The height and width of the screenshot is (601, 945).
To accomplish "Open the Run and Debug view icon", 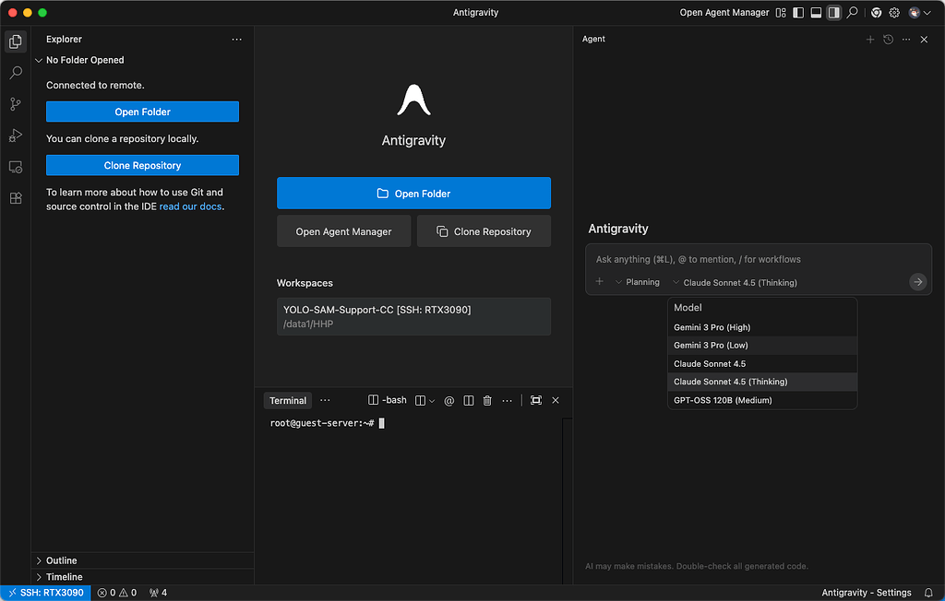I will click(16, 136).
